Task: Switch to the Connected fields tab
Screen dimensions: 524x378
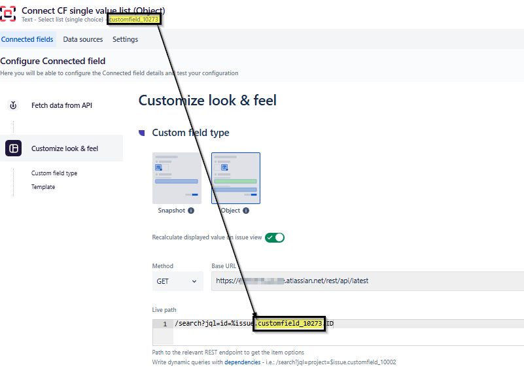Action: 28,39
